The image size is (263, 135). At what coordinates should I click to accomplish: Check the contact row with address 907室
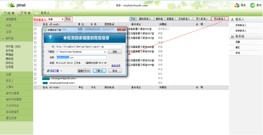tap(35, 34)
